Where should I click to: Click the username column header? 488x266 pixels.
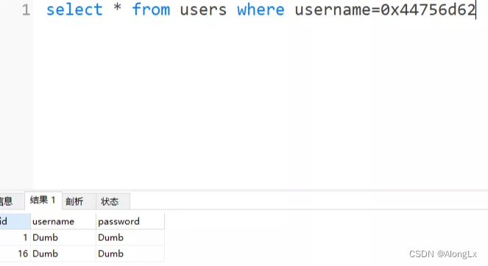point(63,221)
